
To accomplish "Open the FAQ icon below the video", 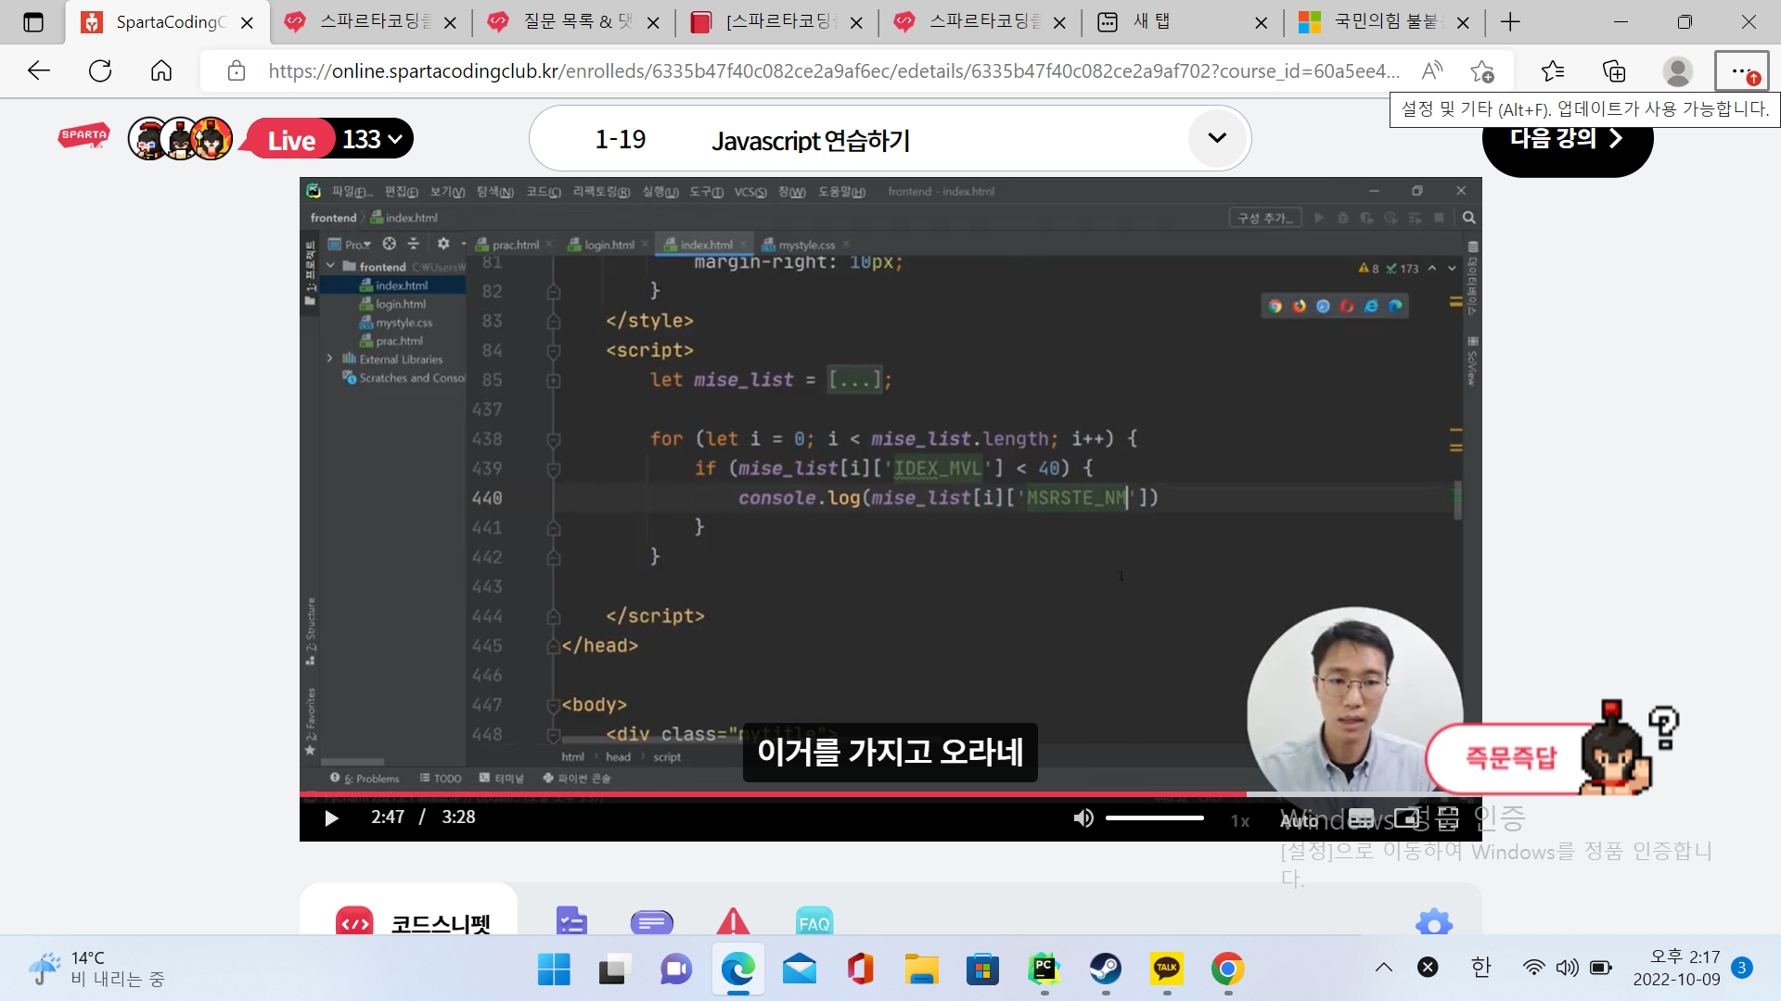I will (x=814, y=921).
